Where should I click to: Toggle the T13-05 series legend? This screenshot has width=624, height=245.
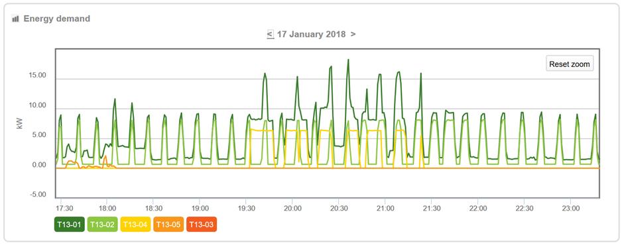click(x=168, y=224)
